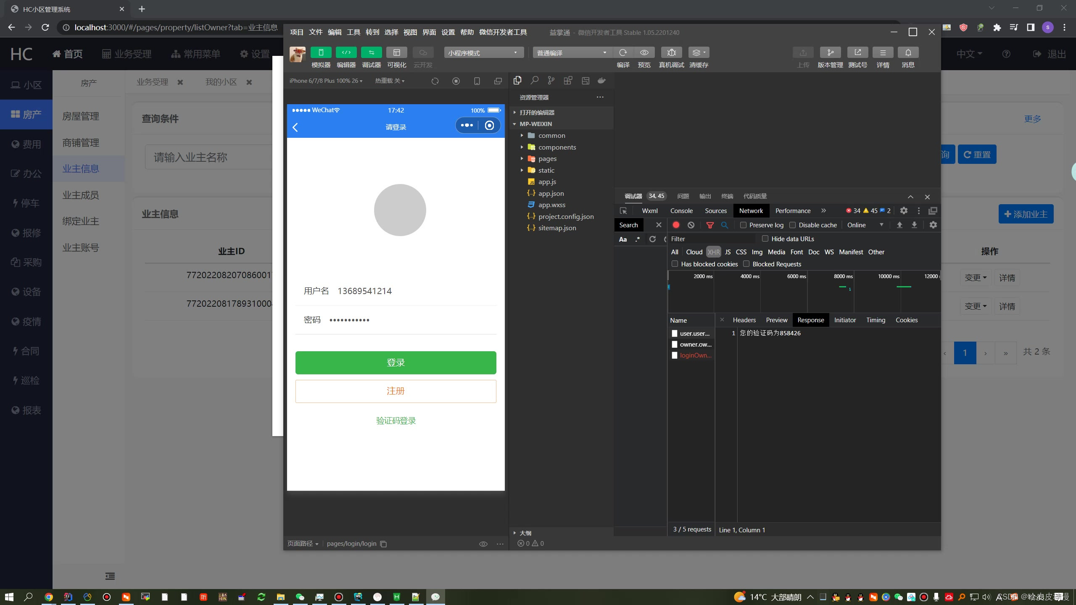This screenshot has height=605, width=1076.
Task: Toggle the Simulator (模拟器) green button
Action: tap(321, 53)
